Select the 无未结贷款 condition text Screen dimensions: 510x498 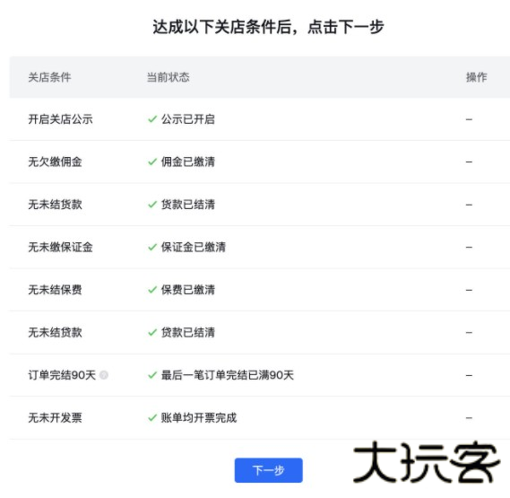(x=55, y=333)
